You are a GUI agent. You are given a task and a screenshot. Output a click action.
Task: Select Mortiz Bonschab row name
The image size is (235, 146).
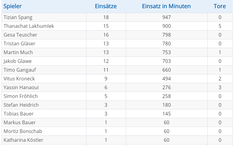click(23, 131)
